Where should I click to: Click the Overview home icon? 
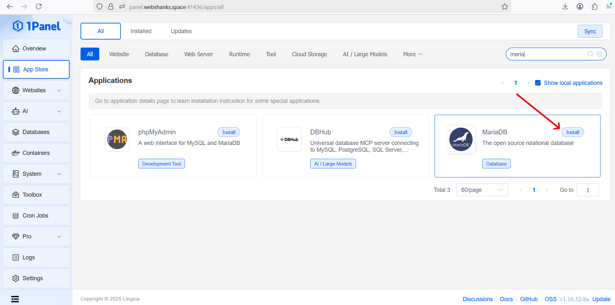click(15, 49)
